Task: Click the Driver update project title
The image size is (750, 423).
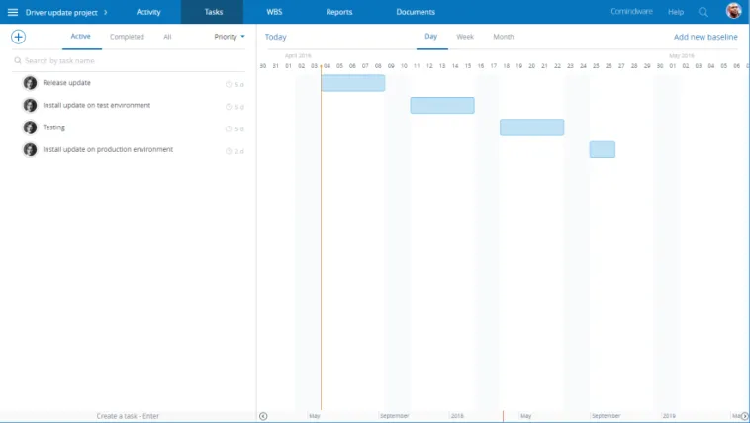Action: click(61, 13)
